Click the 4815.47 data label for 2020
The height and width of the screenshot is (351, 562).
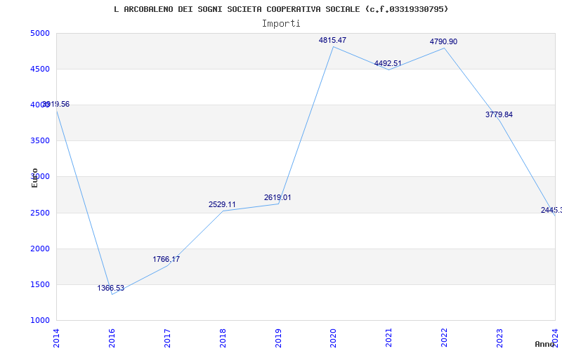[332, 40]
